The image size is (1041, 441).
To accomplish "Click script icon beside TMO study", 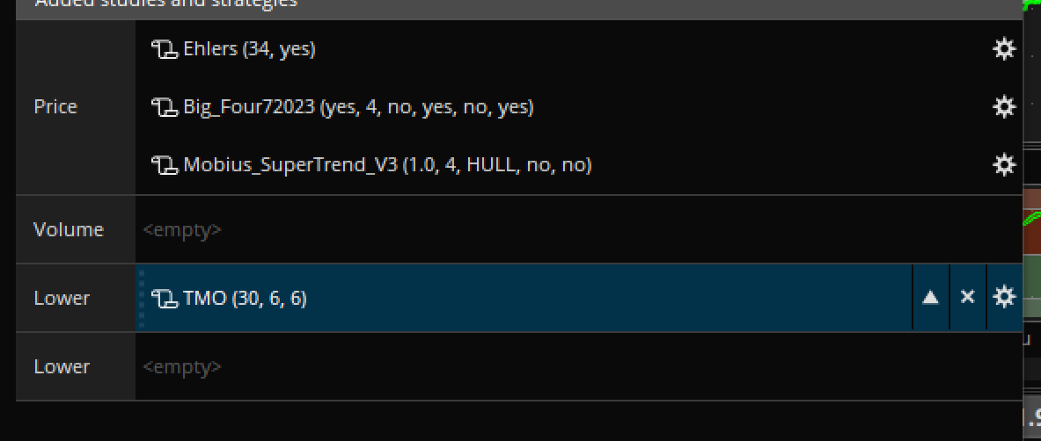I will (164, 299).
